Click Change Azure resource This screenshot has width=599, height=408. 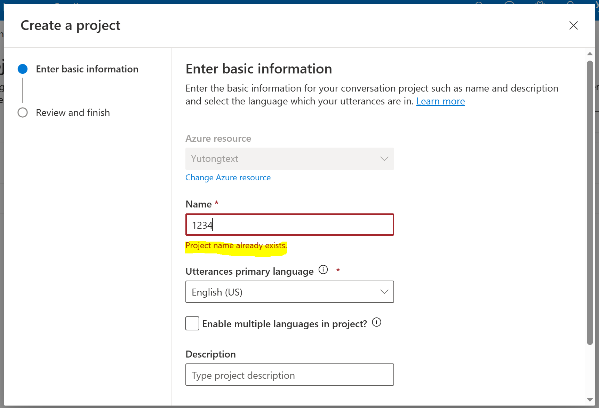(228, 177)
